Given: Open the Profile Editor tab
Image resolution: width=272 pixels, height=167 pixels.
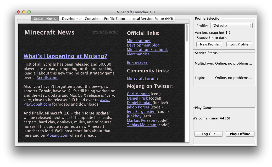Looking at the screenshot, I should pyautogui.click(x=115, y=19).
